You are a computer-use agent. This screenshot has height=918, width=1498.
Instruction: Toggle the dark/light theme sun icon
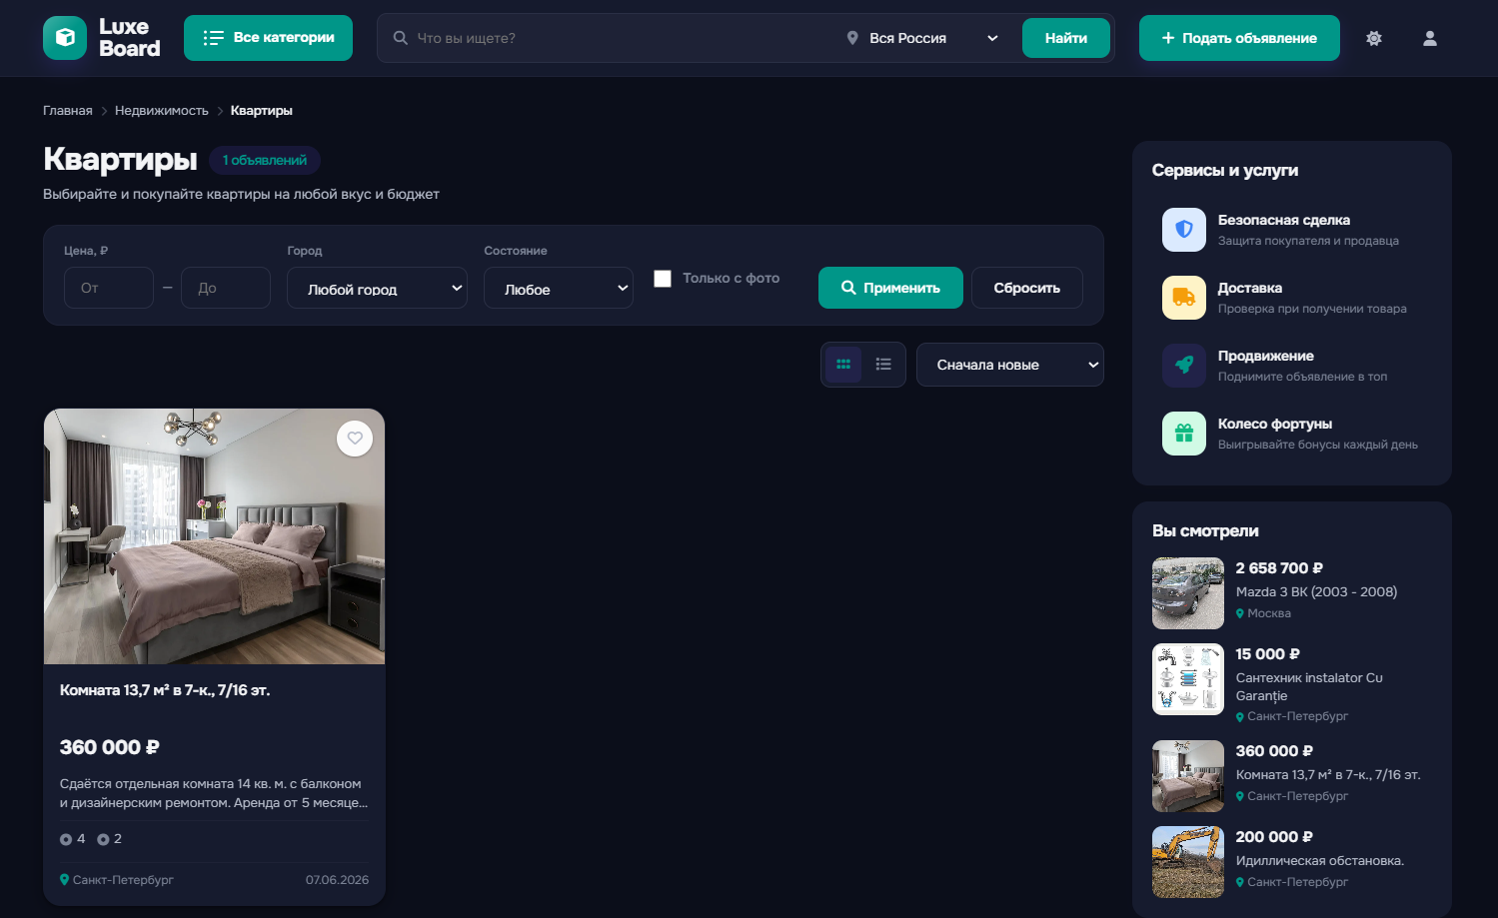pyautogui.click(x=1374, y=38)
